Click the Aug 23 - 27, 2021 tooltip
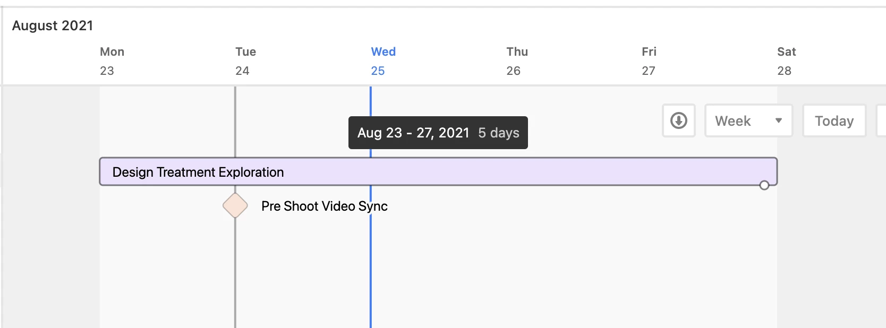The height and width of the screenshot is (328, 886). (438, 133)
